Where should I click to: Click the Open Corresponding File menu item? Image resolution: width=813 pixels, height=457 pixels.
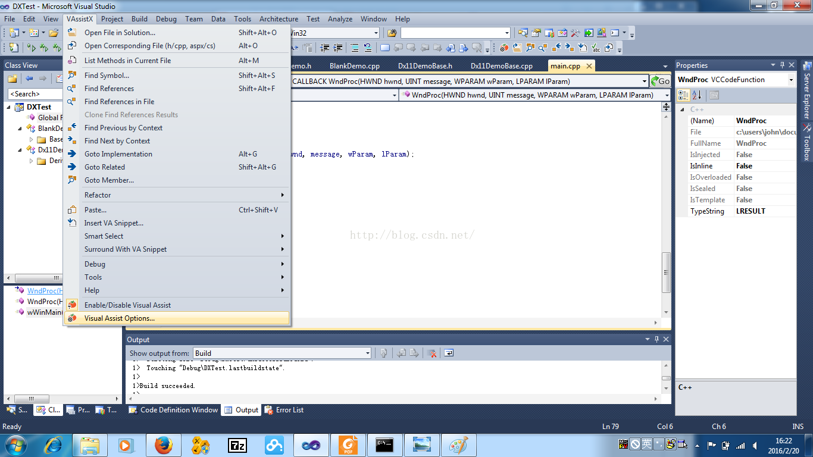point(177,45)
